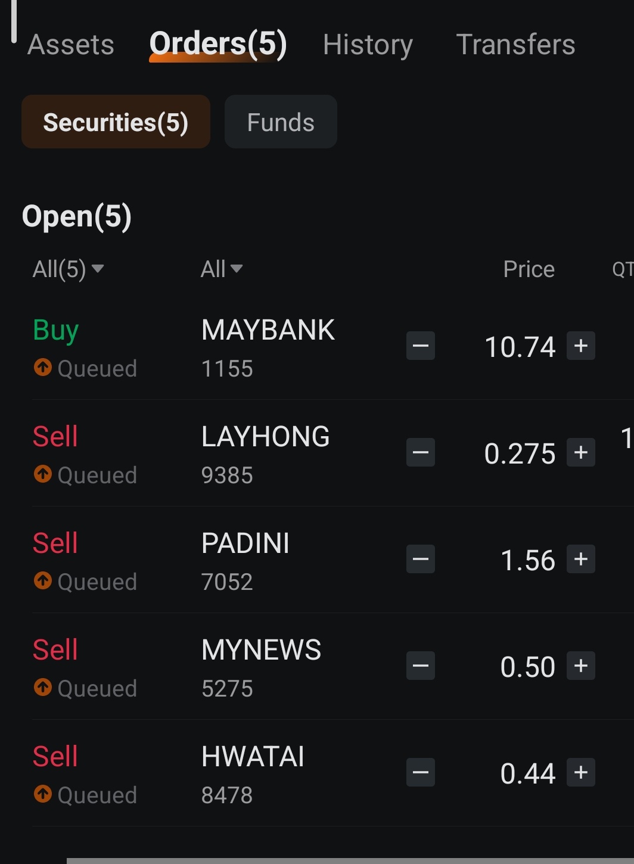The width and height of the screenshot is (634, 864).
Task: Click the horizontal scrollbar below the orders
Action: click(350, 861)
